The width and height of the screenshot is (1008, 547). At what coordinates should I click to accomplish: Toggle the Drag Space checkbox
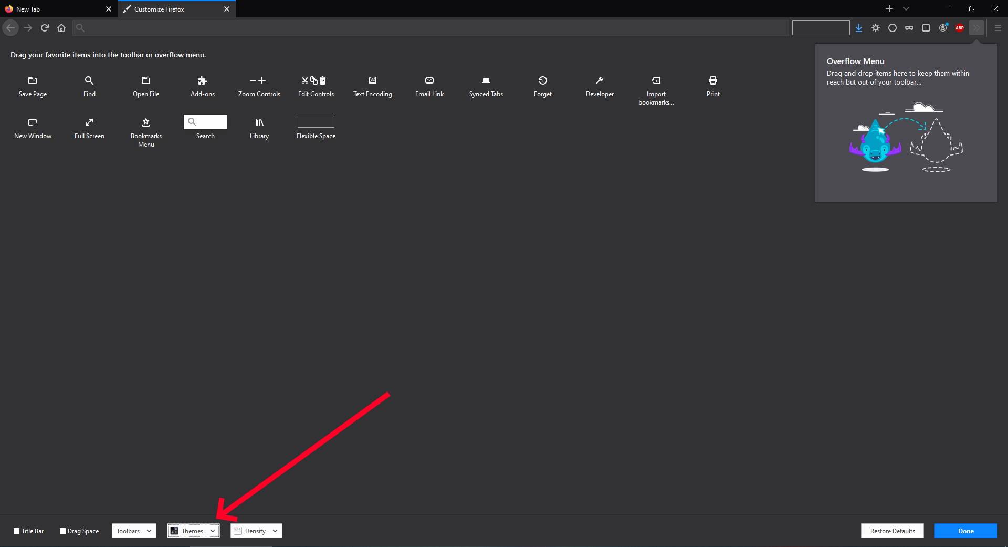pos(62,531)
